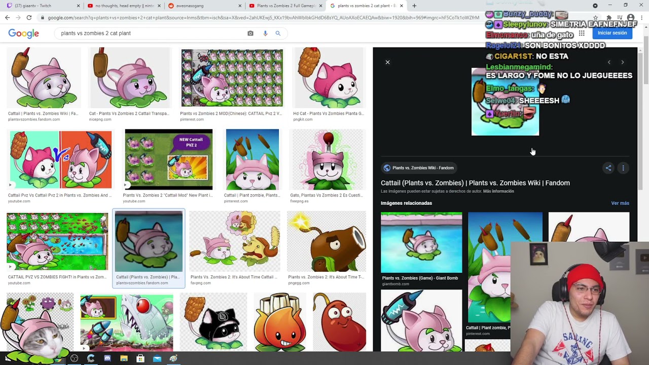649x365 pixels.
Task: Open File Explorer from the taskbar
Action: [x=124, y=358]
